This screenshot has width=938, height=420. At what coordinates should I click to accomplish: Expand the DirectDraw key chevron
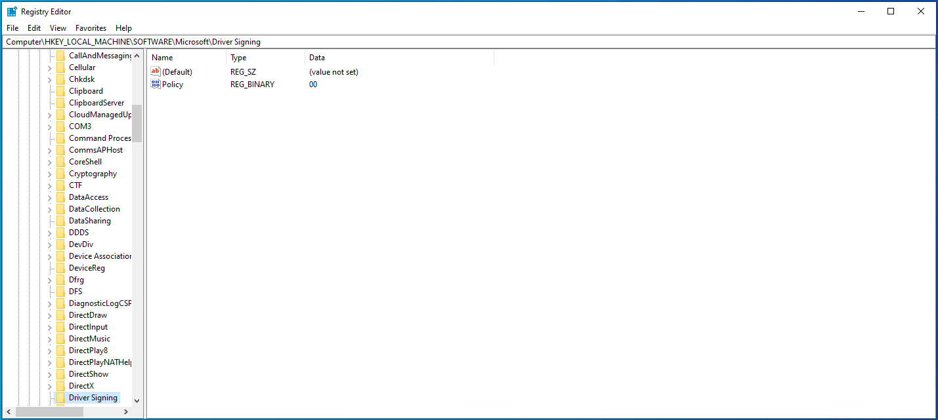click(49, 316)
